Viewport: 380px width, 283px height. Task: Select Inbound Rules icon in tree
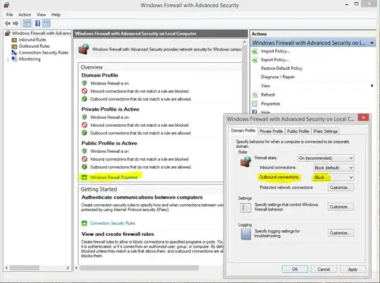pos(14,39)
